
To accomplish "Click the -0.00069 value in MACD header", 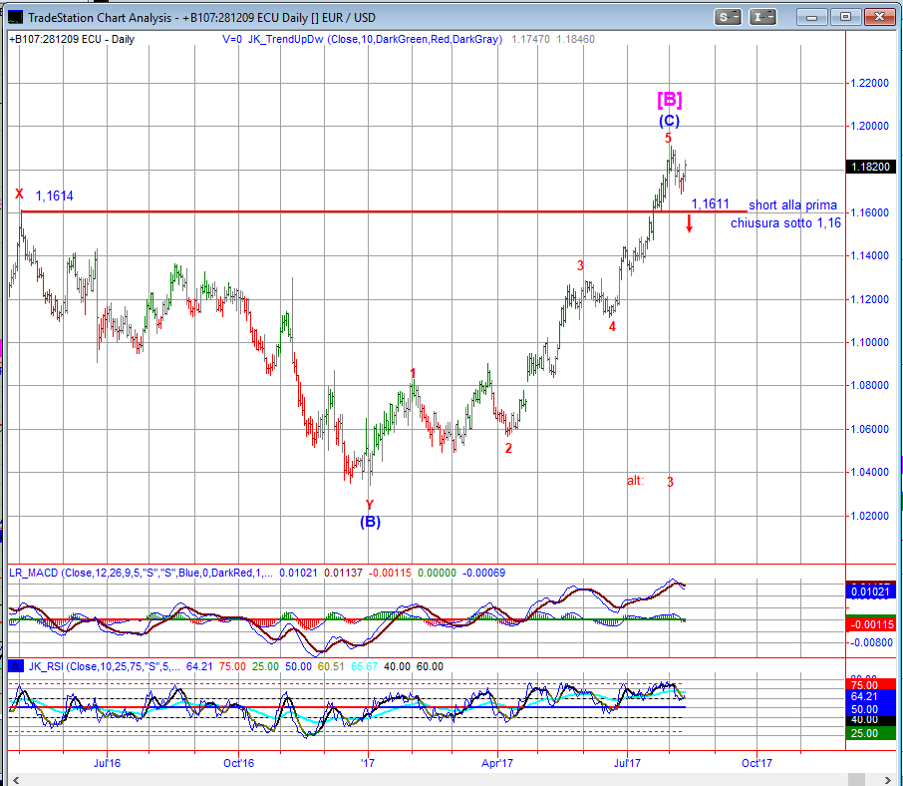I will pos(483,573).
